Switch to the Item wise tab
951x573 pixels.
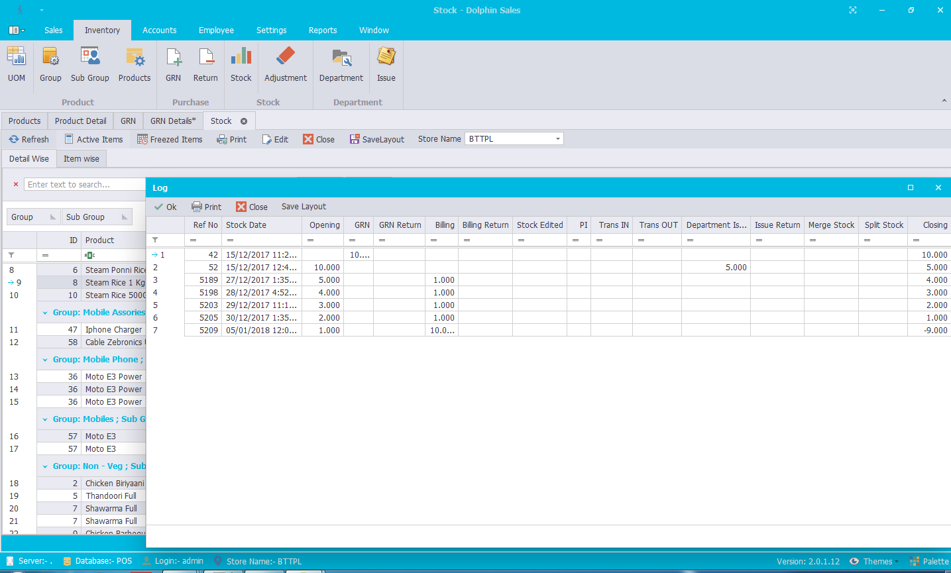pos(82,159)
